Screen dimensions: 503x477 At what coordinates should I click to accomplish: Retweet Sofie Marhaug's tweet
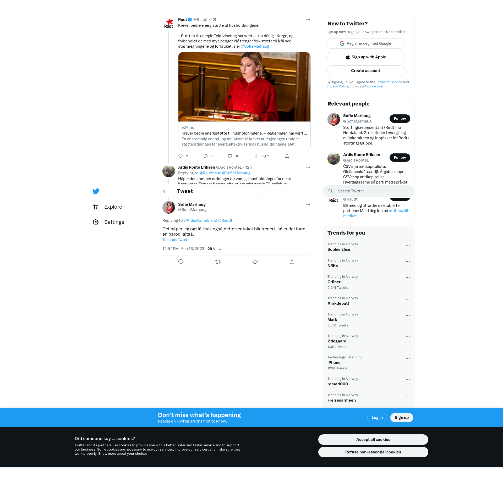tap(218, 262)
